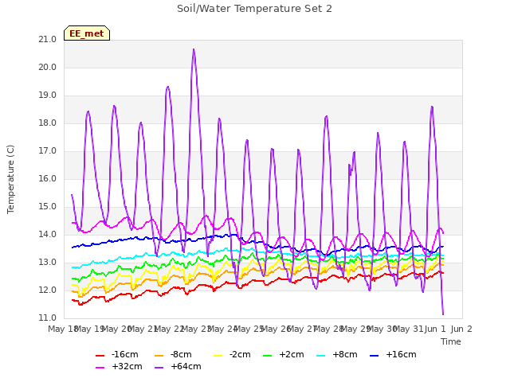Click the 21.0 y-axis tick label
Image resolution: width=510 pixels, height=382 pixels.
point(48,40)
